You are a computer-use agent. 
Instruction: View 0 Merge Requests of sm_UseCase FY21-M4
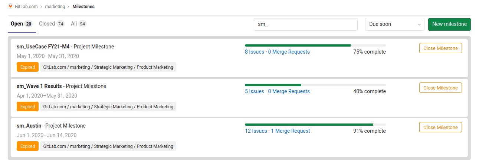[289, 52]
